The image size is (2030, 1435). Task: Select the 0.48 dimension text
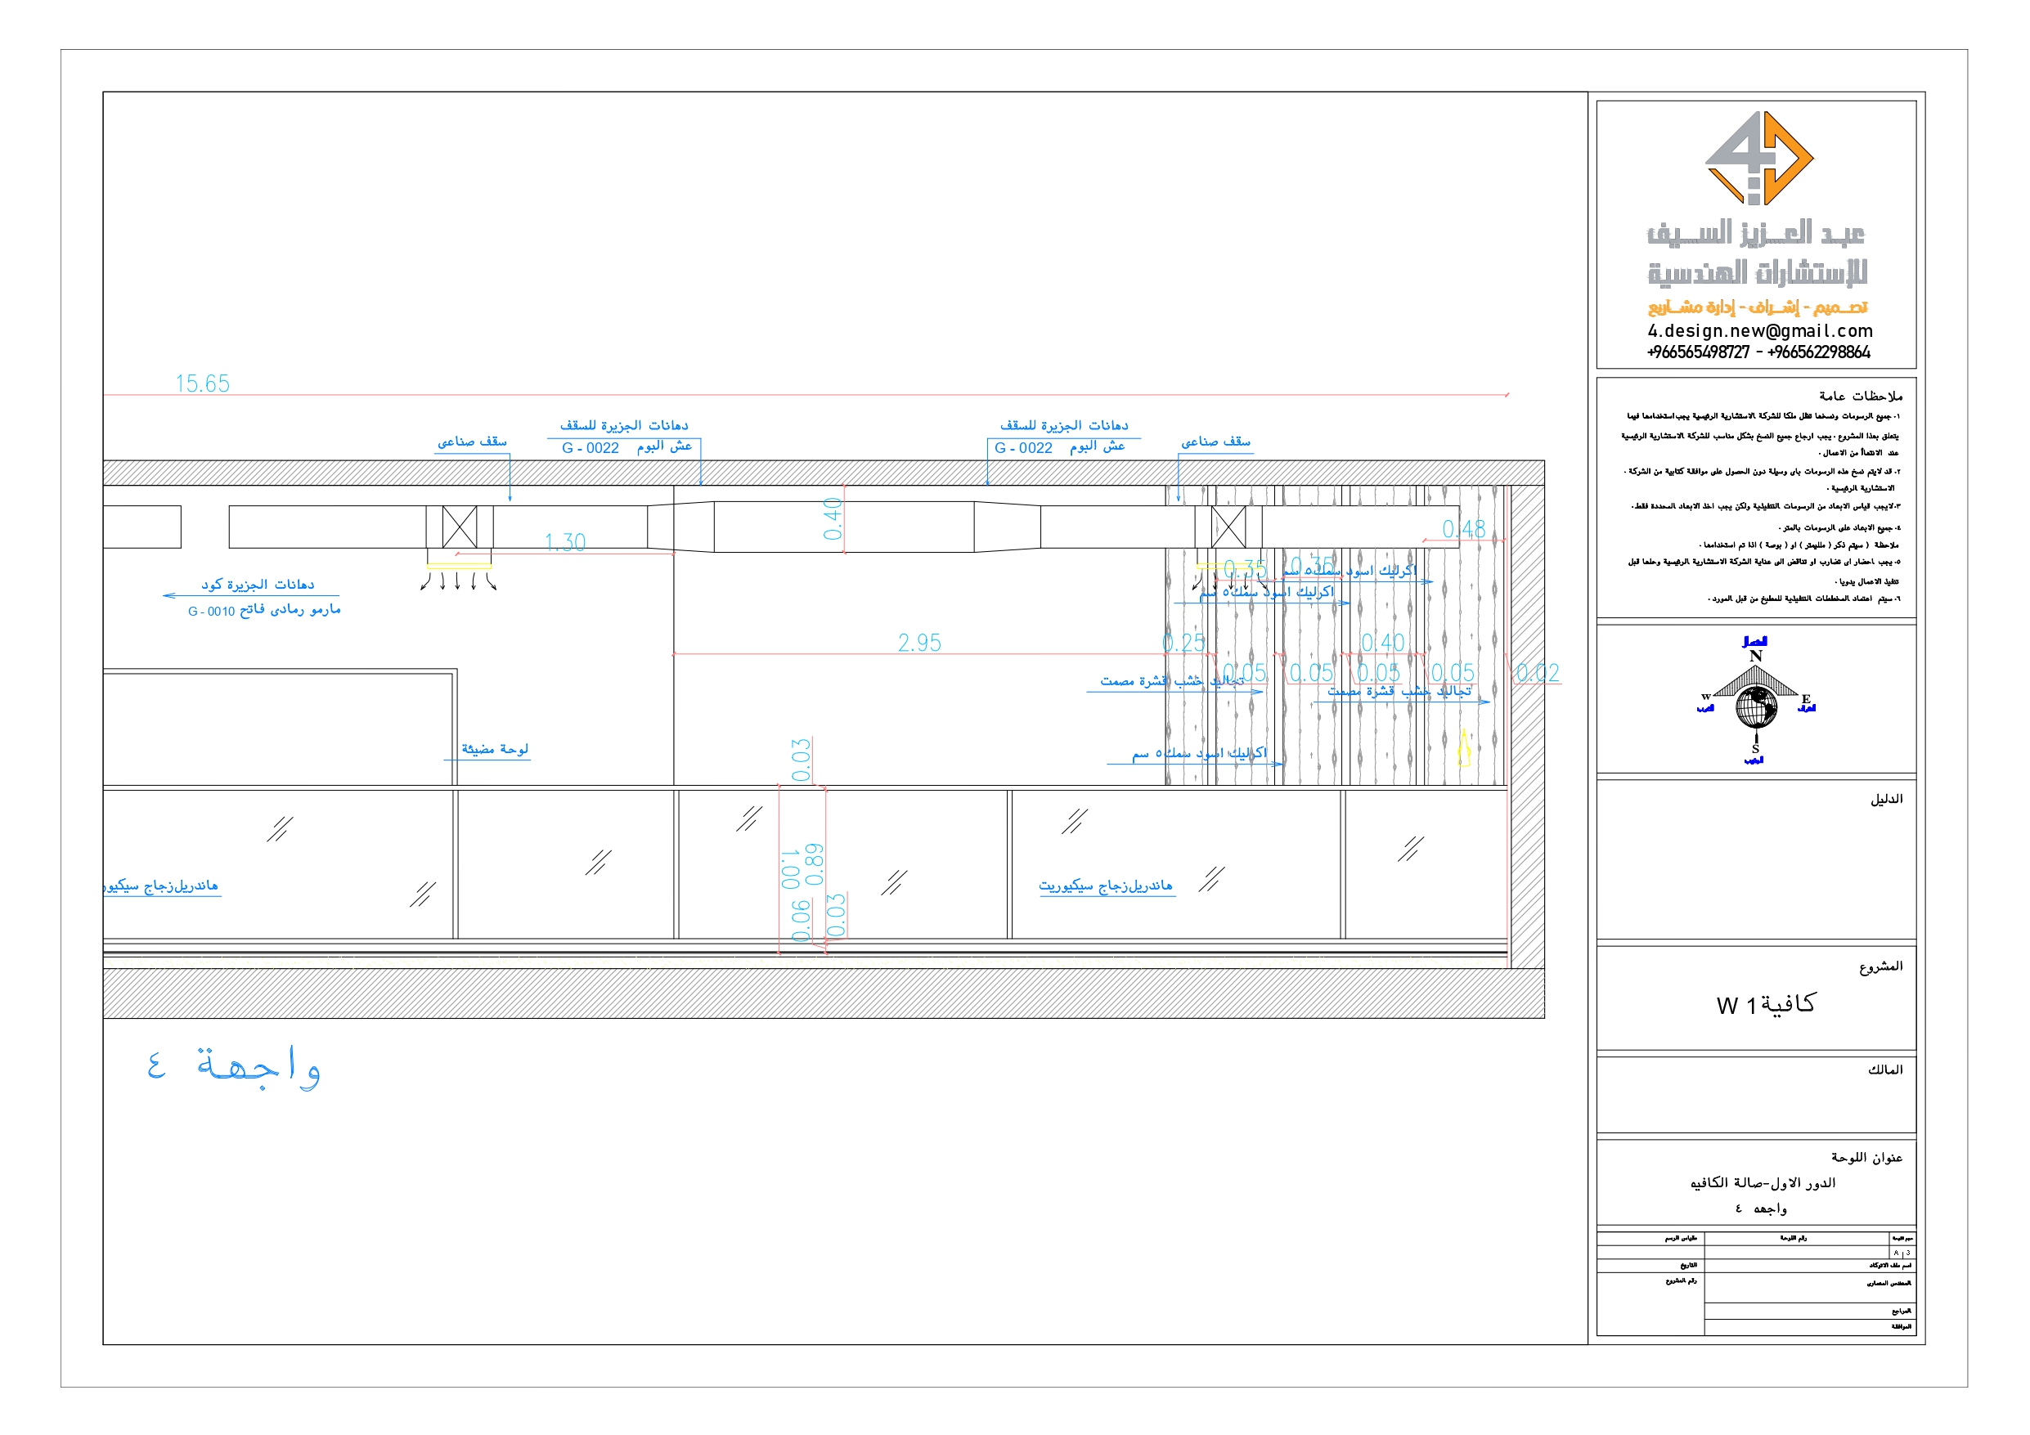[x=1463, y=529]
